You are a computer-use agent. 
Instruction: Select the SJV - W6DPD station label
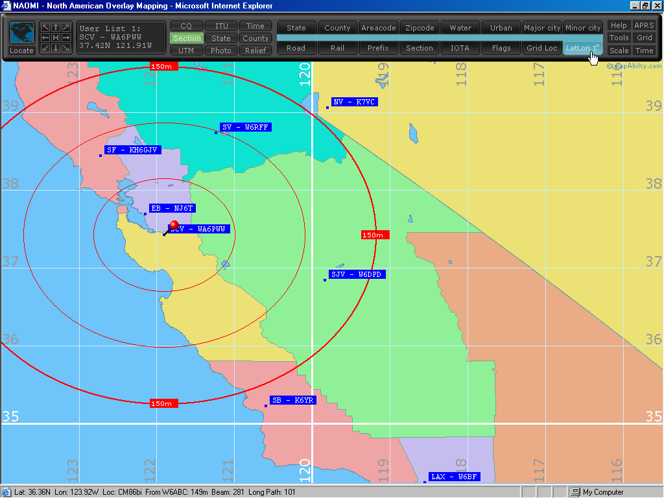[357, 275]
